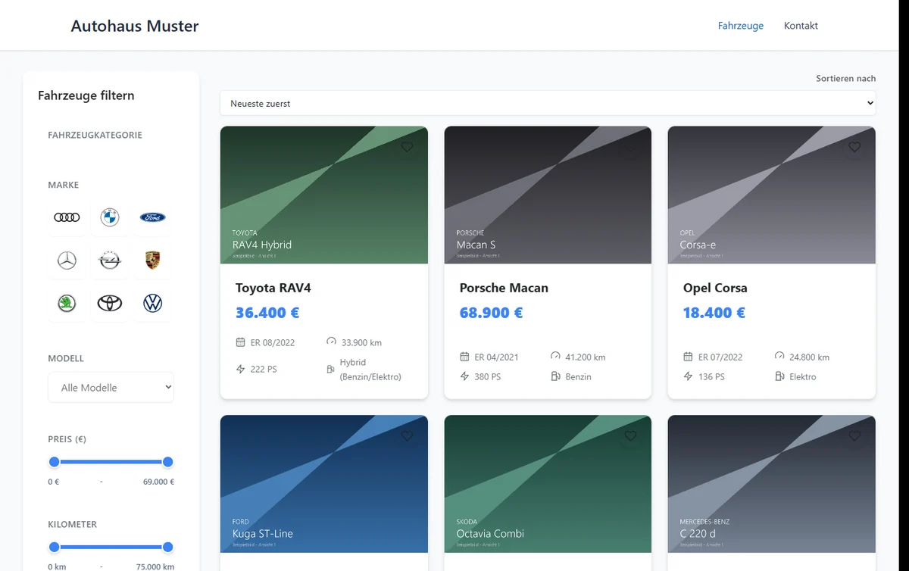This screenshot has height=571, width=909.
Task: Open the Fahrzeuge navigation item
Action: (741, 26)
